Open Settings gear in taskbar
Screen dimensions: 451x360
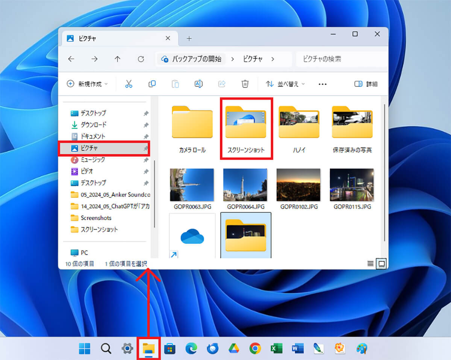[127, 349]
